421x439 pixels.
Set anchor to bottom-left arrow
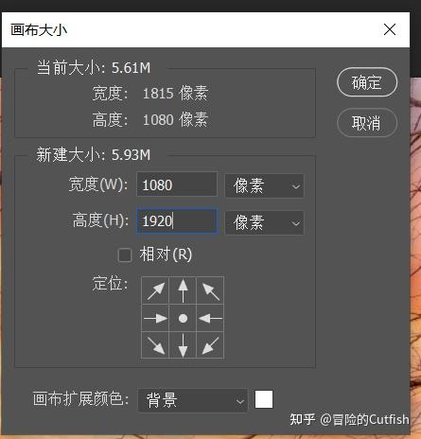(155, 344)
